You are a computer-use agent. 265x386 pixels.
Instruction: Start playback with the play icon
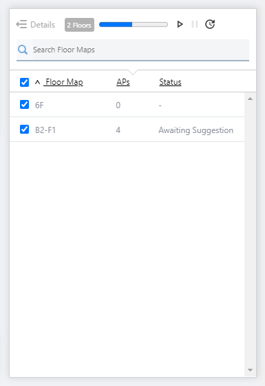point(180,24)
